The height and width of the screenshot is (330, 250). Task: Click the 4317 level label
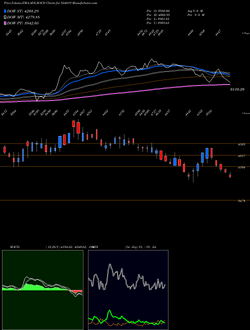[x=241, y=156]
